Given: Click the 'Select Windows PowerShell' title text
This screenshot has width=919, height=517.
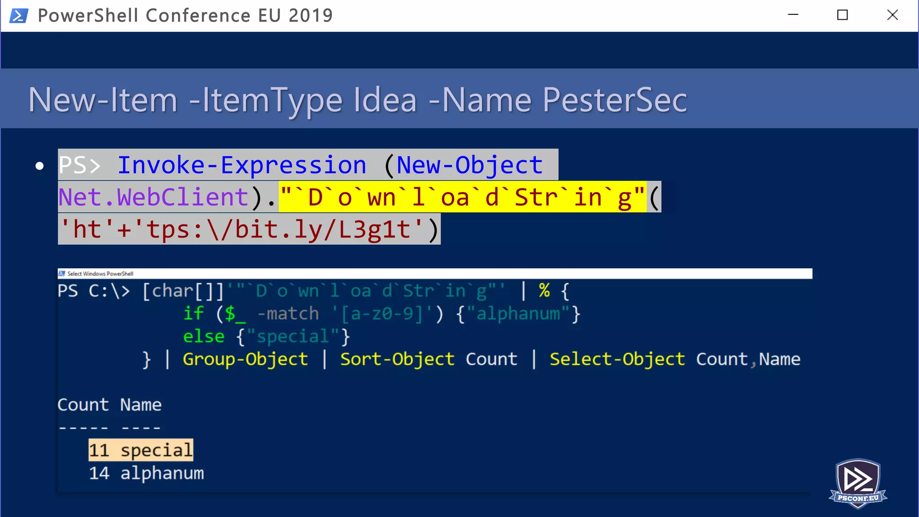Looking at the screenshot, I should tap(100, 274).
